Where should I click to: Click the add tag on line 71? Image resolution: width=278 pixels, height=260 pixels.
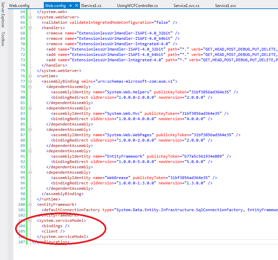point(51,49)
